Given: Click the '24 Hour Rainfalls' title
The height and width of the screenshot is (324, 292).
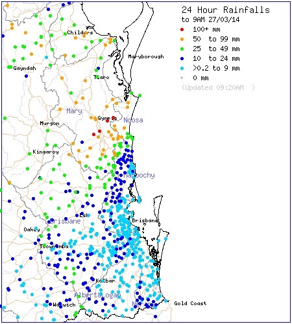Looking at the screenshot, I should pos(226,10).
